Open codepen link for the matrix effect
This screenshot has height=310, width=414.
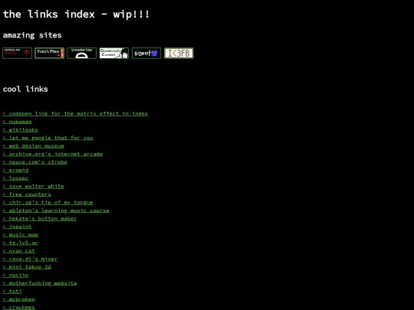(75, 113)
